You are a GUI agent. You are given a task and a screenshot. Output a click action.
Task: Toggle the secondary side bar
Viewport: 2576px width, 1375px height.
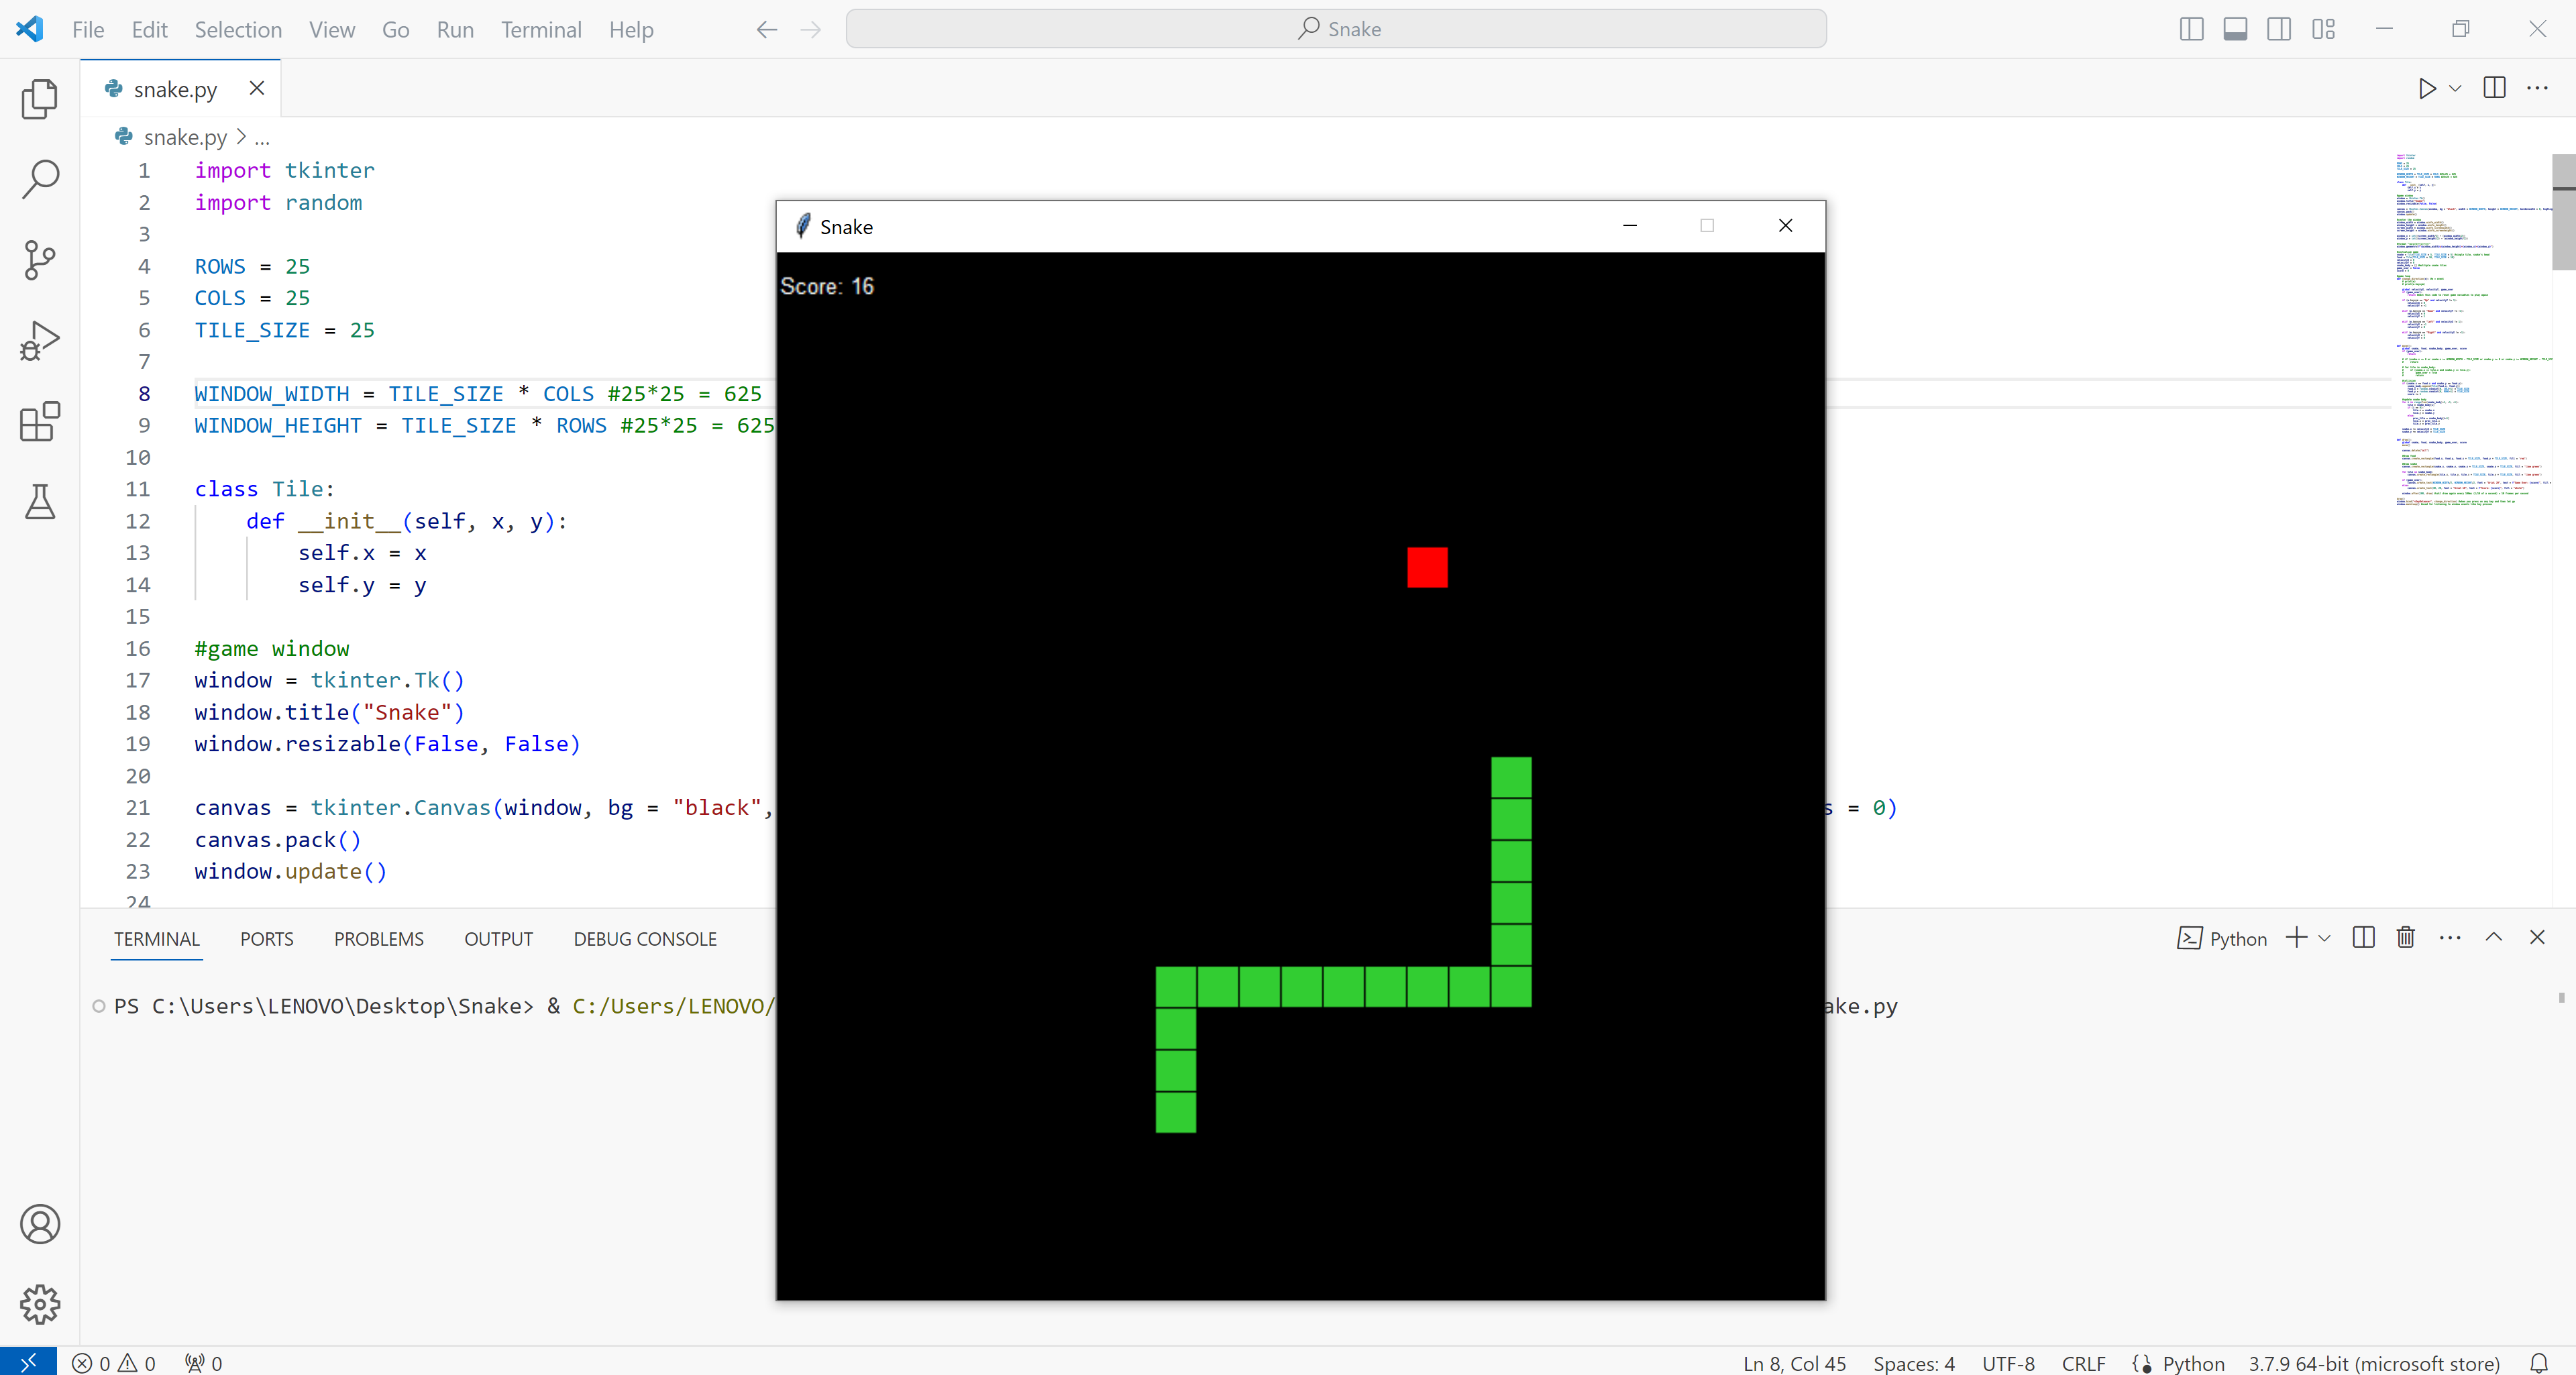pyautogui.click(x=2281, y=29)
